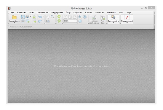Open the Ablak menu

point(121,12)
